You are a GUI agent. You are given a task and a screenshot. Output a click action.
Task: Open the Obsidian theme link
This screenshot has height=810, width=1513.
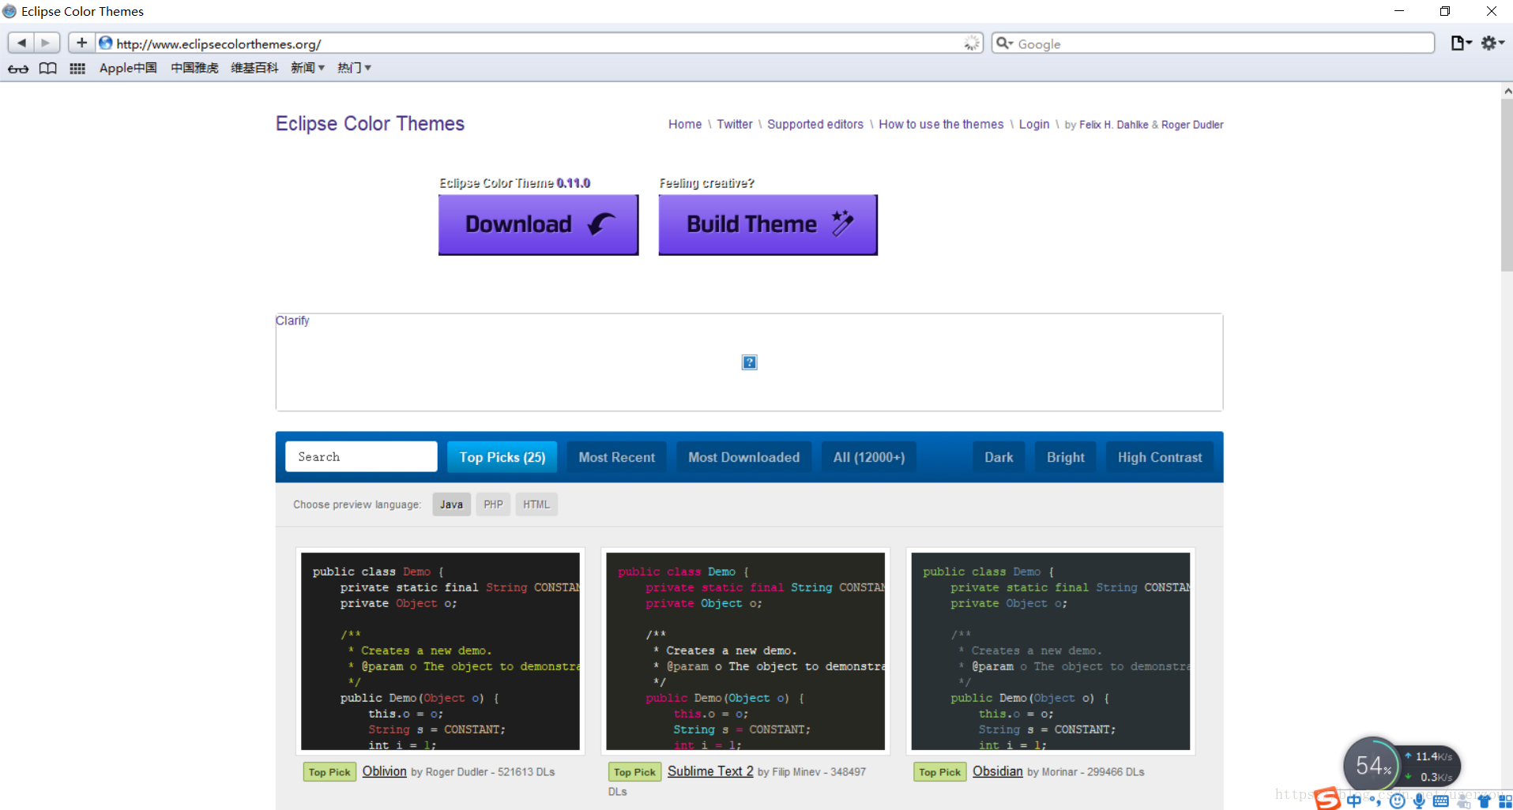997,771
